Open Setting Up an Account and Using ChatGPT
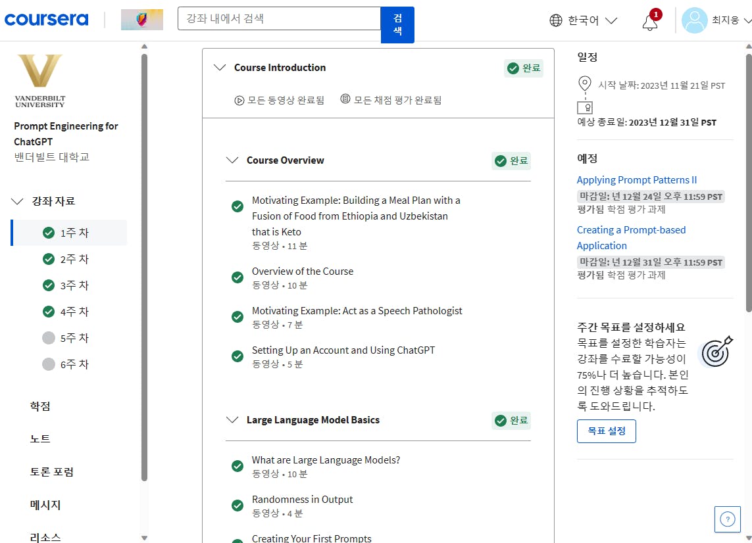 click(x=343, y=350)
